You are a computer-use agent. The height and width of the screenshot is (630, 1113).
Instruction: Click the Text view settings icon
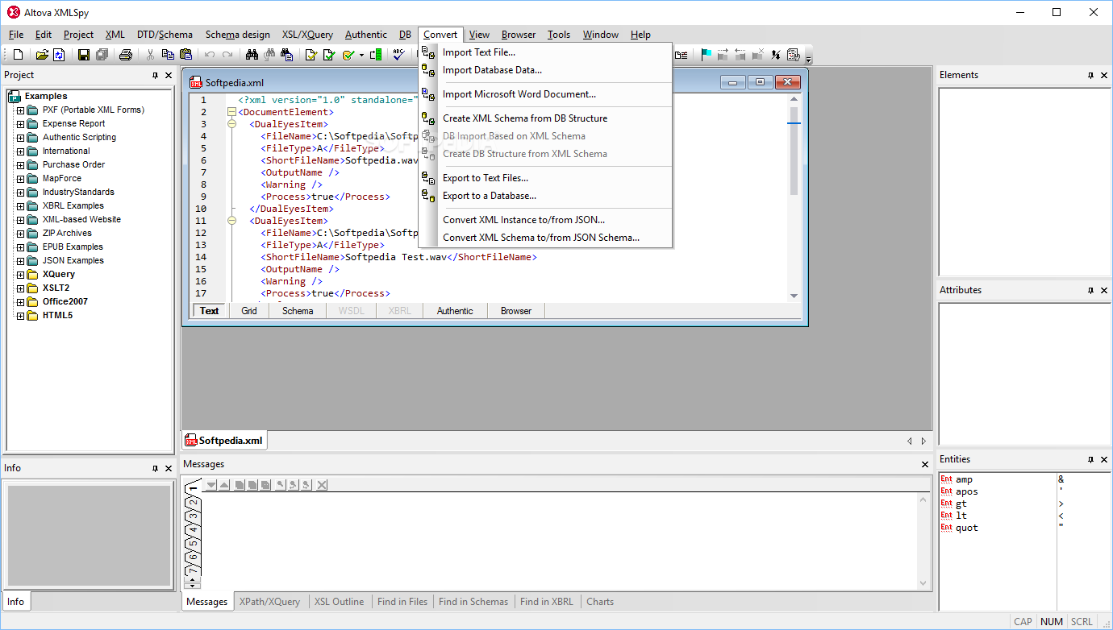(x=794, y=55)
